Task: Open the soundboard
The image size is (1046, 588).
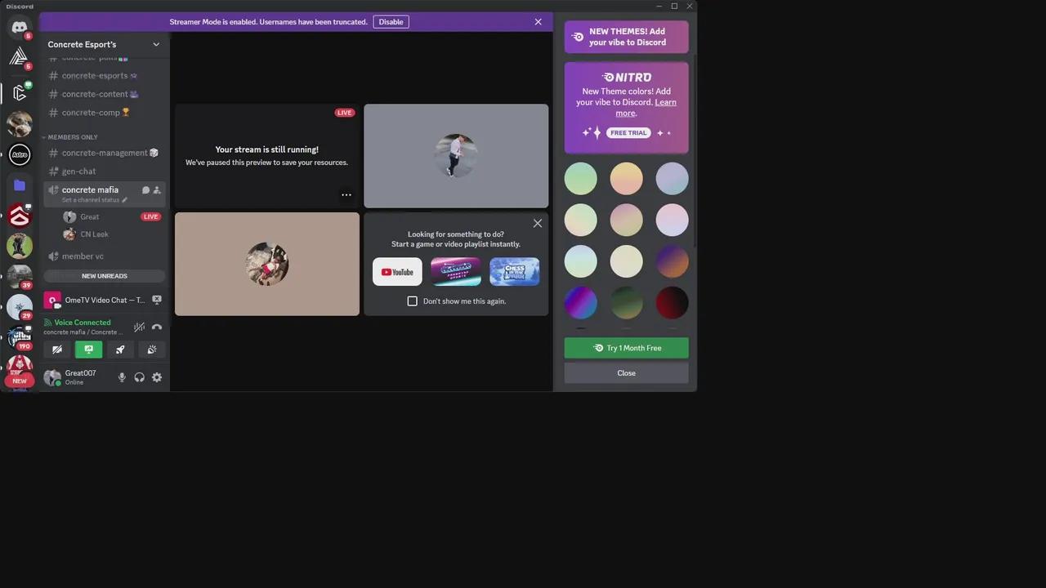Action: point(152,350)
